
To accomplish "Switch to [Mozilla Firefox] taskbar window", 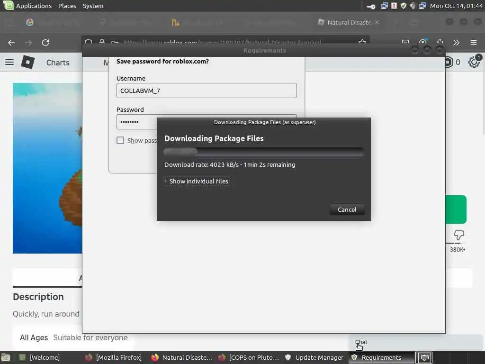I will (x=114, y=357).
